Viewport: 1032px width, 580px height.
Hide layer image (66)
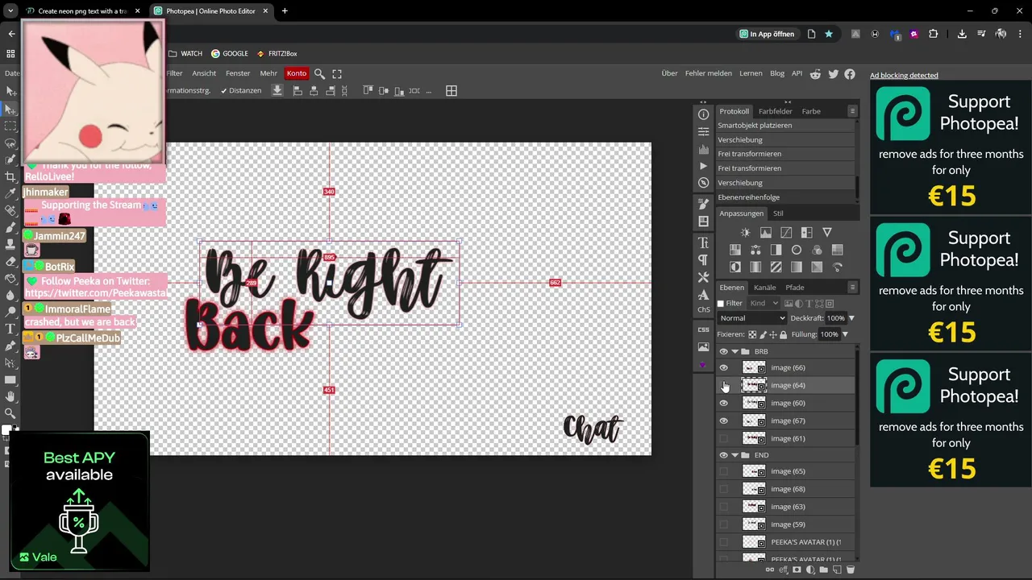click(x=723, y=367)
